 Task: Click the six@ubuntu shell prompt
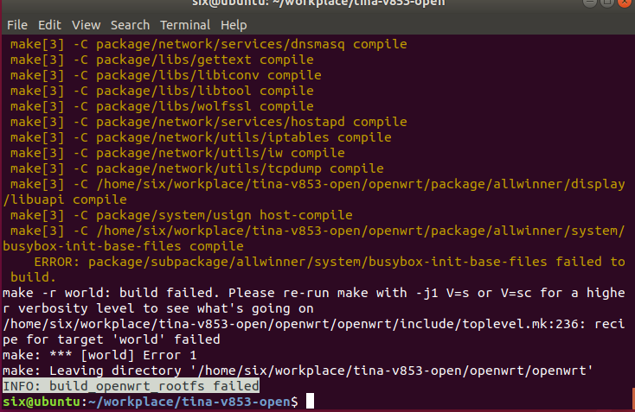pyautogui.click(x=151, y=402)
